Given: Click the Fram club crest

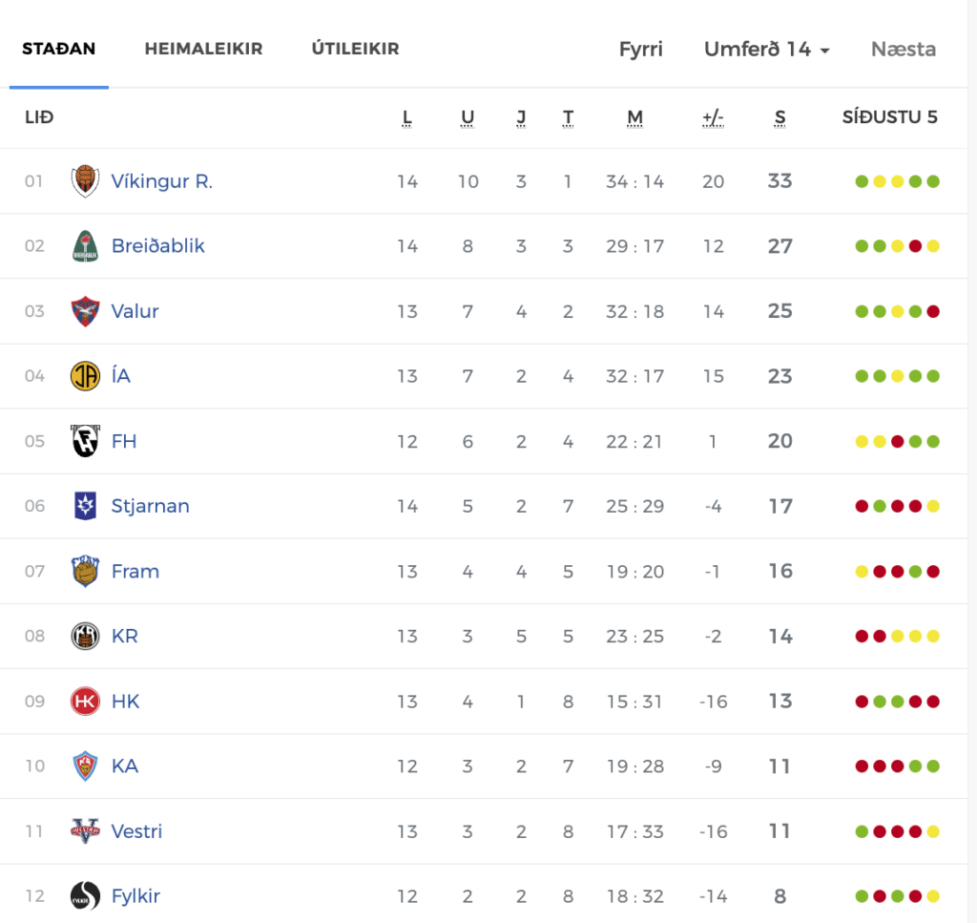Looking at the screenshot, I should [x=85, y=571].
